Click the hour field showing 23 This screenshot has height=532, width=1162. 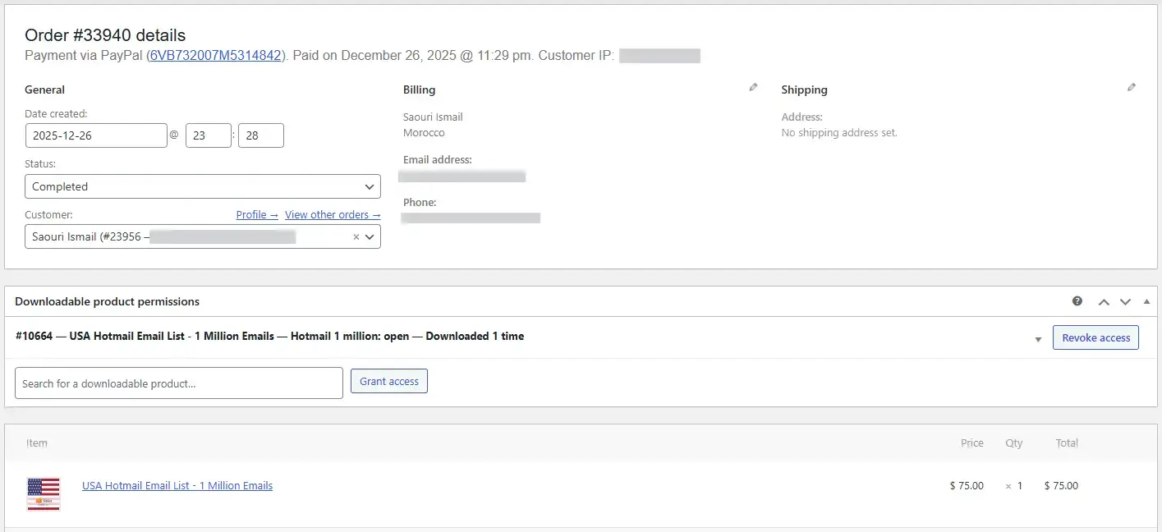point(208,135)
